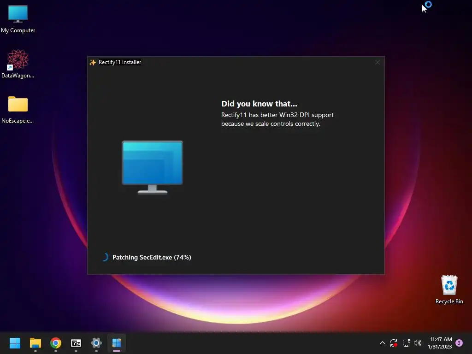The image size is (472, 354).
Task: Open 7-Zip from the taskbar
Action: tap(76, 343)
